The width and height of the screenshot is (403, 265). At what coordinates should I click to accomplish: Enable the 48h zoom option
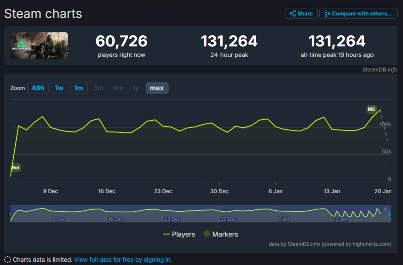38,88
